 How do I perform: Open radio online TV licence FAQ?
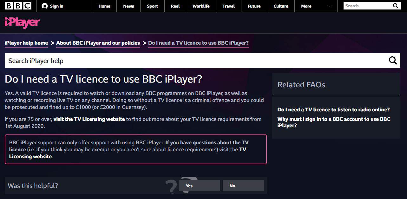click(x=333, y=109)
